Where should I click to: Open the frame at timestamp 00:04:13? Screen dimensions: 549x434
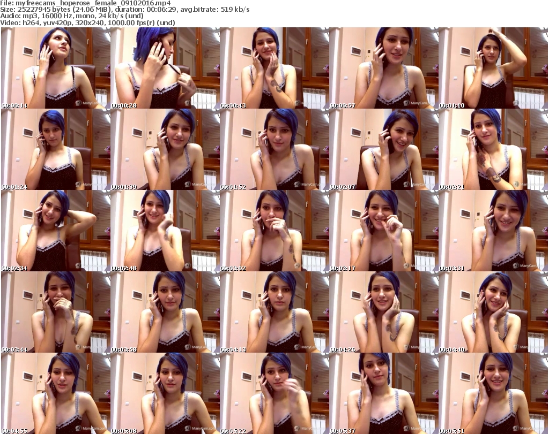click(x=274, y=312)
